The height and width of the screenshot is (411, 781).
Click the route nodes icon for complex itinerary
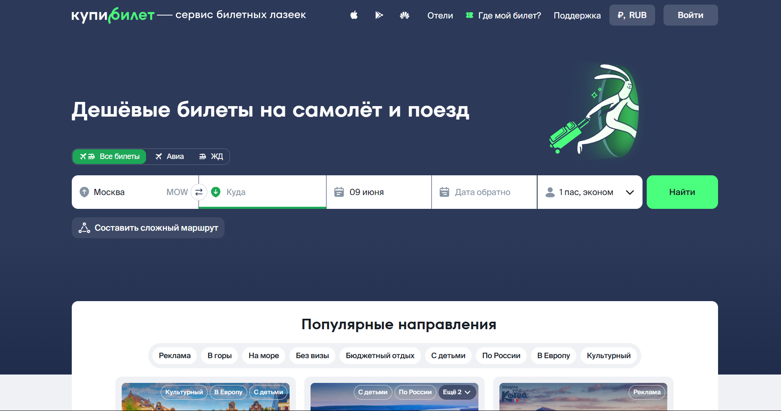click(84, 228)
